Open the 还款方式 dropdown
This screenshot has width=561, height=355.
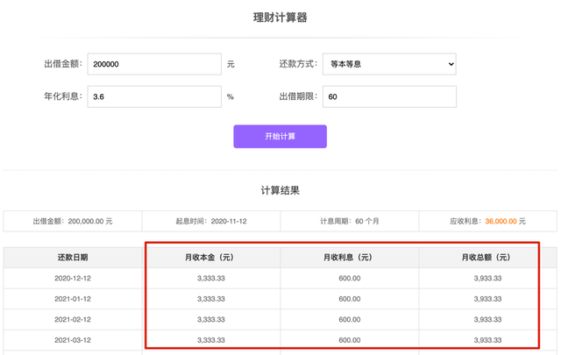[x=389, y=64]
